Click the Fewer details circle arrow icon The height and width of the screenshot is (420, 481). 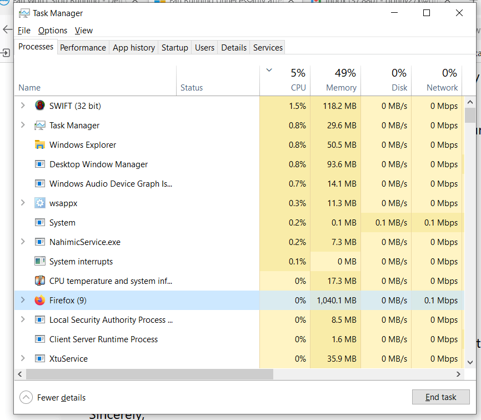click(26, 397)
